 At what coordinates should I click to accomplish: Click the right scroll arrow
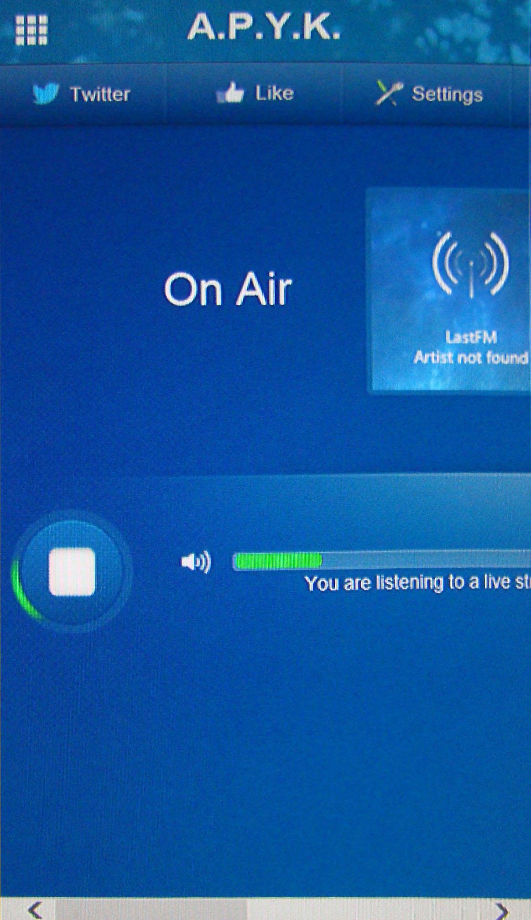(x=502, y=910)
